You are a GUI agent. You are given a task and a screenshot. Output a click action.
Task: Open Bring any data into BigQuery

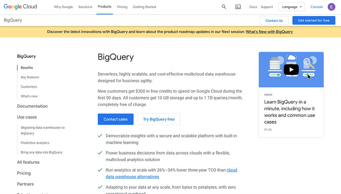(x=41, y=152)
